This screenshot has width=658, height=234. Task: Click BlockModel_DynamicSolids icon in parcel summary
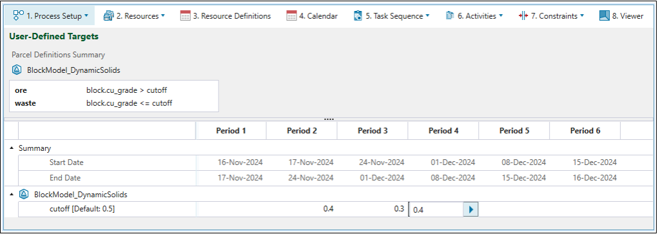tap(17, 70)
